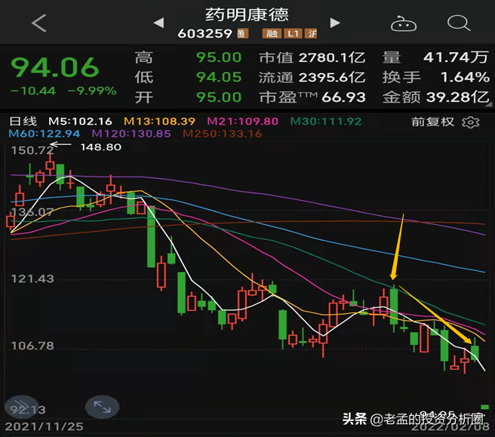The width and height of the screenshot is (495, 437).
Task: Tap turnover amount 金额 39.28亿
Action: coord(436,97)
